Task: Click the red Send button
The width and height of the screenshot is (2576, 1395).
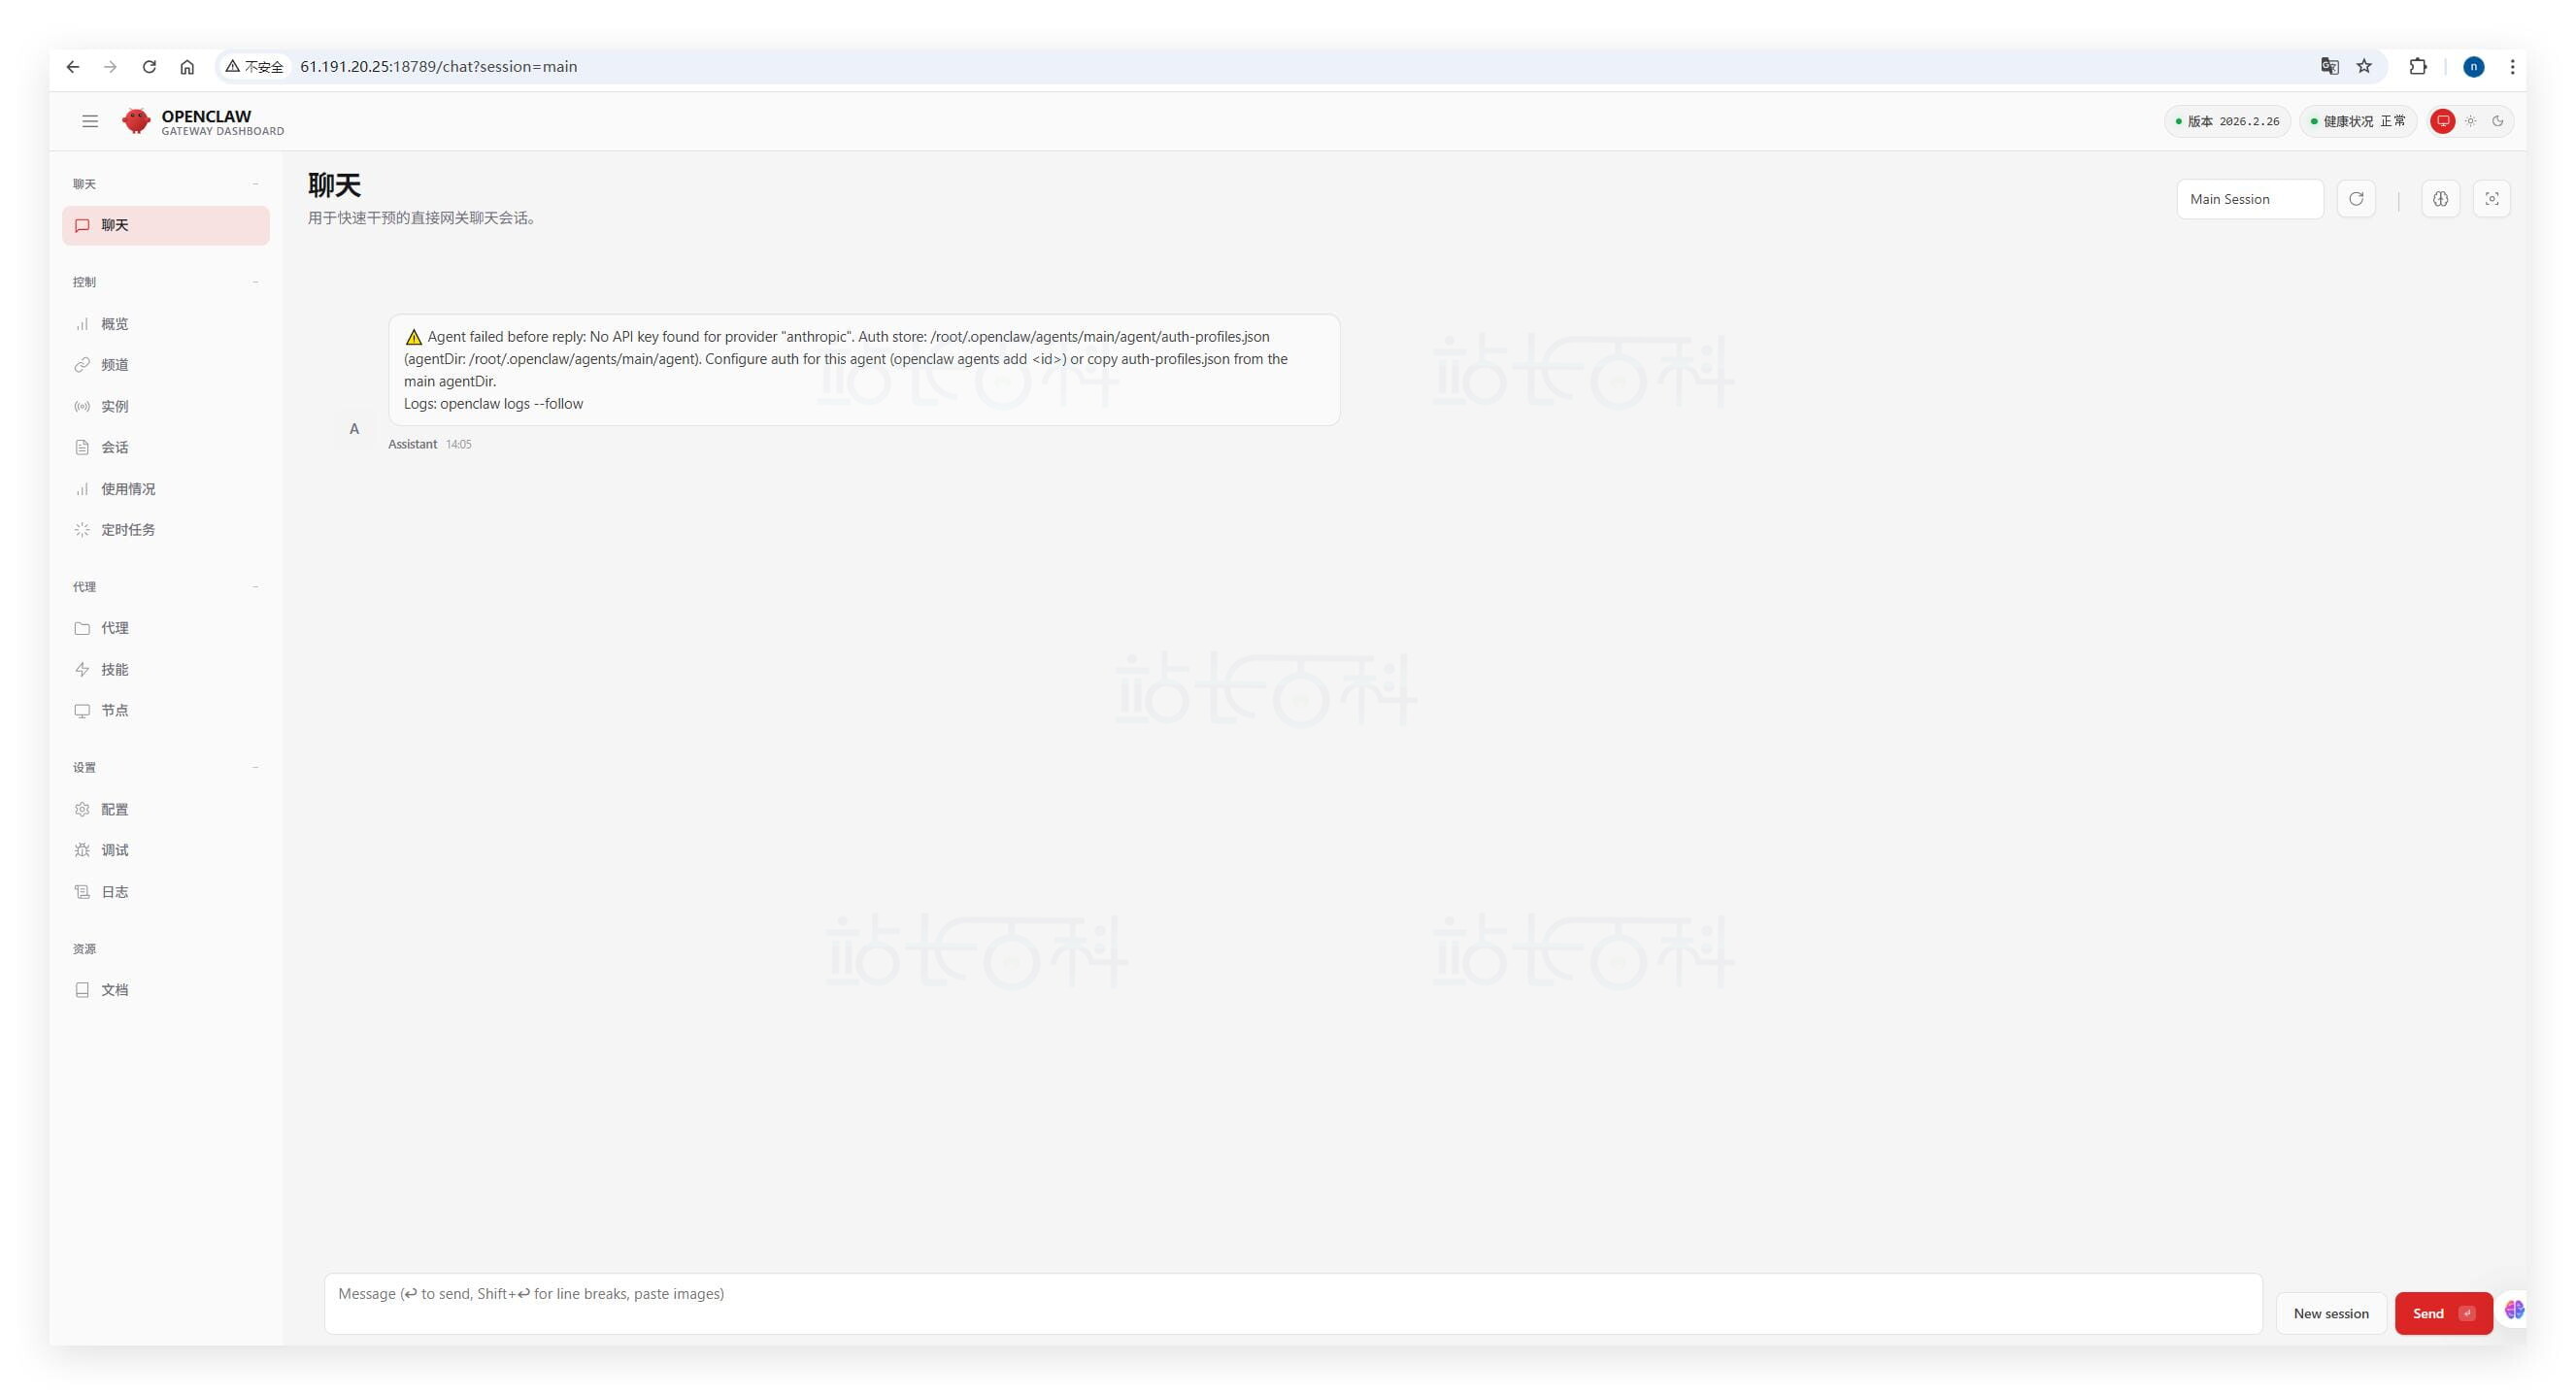Action: tap(2442, 1313)
